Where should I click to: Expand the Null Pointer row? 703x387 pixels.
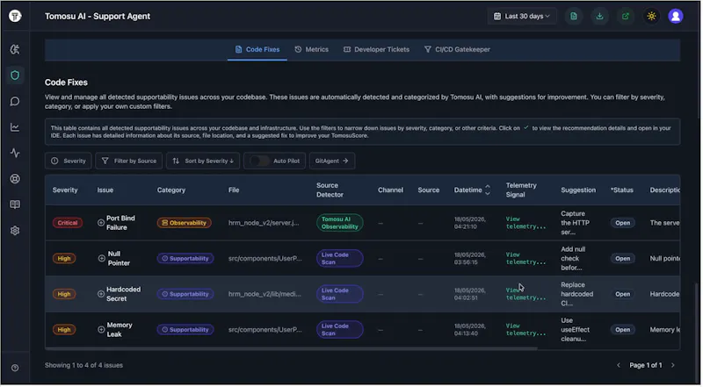point(102,259)
